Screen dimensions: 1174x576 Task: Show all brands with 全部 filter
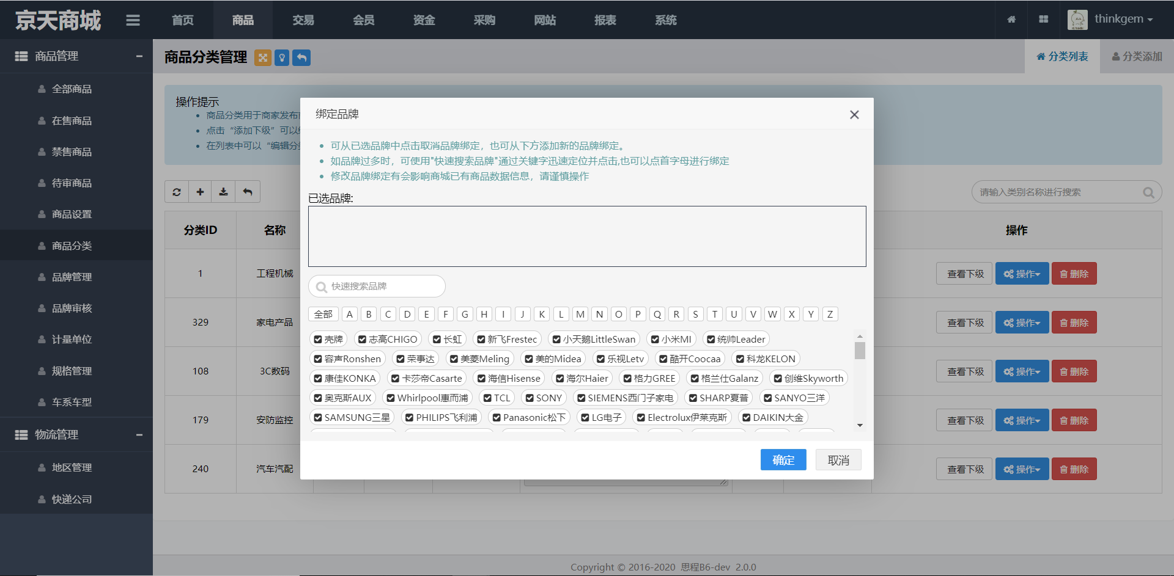(x=323, y=314)
